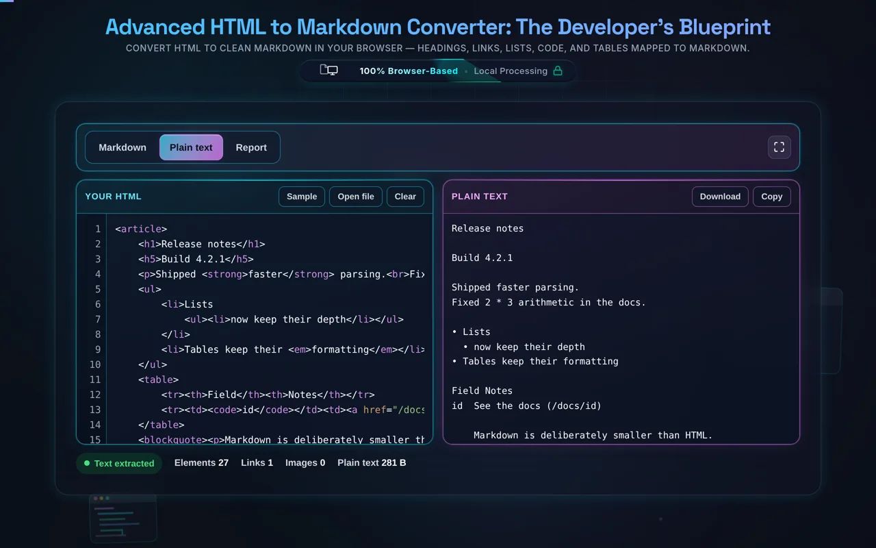Toggle fullscreen with the expand icon
The image size is (876, 548).
pos(779,147)
